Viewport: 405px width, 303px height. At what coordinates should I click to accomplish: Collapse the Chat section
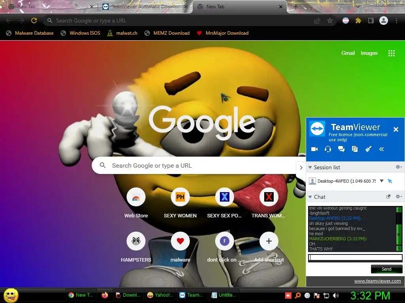click(310, 197)
